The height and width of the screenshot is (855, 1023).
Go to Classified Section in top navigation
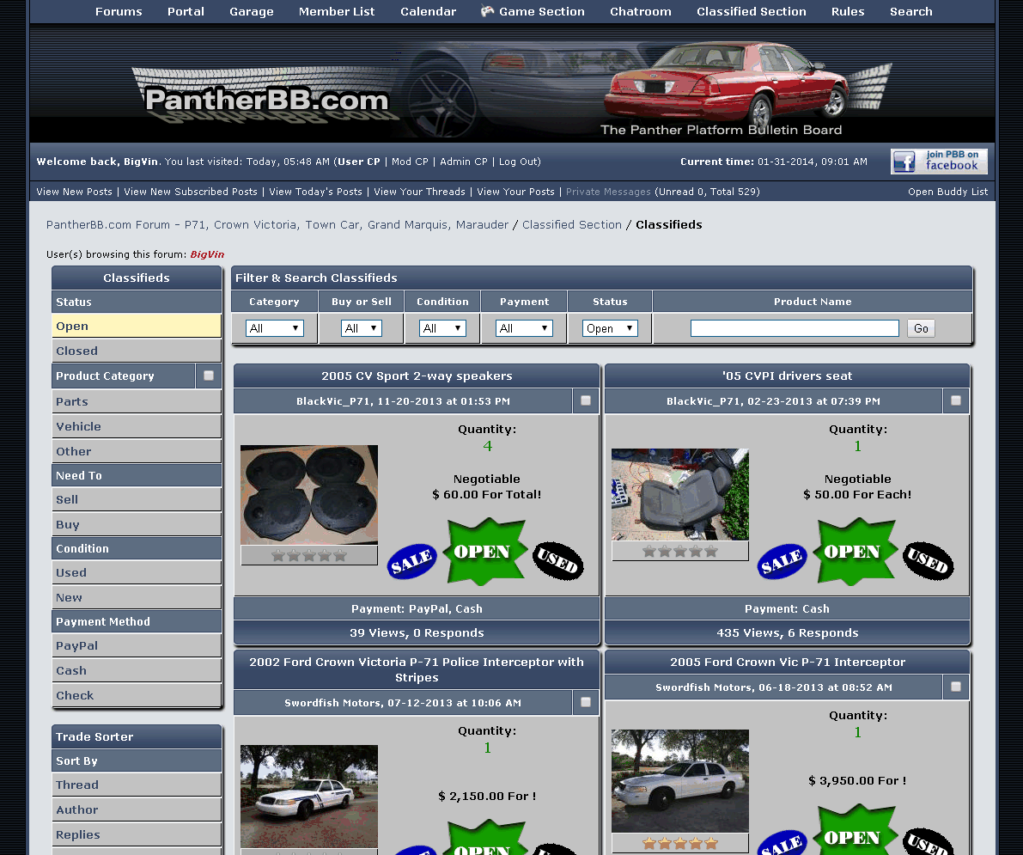click(751, 11)
